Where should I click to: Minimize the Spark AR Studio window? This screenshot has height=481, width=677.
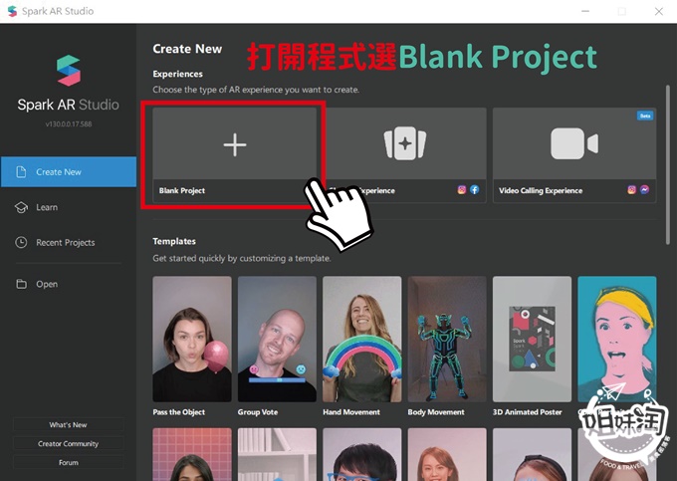(x=585, y=11)
